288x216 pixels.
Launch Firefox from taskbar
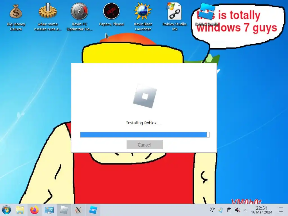point(35,210)
